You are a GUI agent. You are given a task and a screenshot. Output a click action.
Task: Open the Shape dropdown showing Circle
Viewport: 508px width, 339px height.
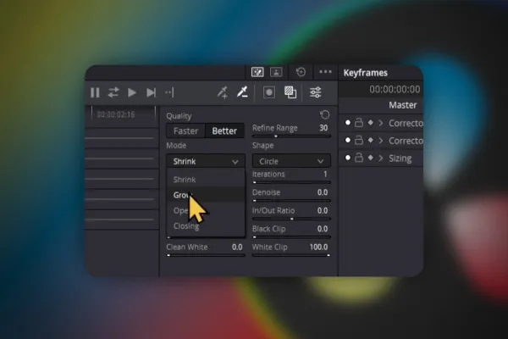(x=291, y=161)
